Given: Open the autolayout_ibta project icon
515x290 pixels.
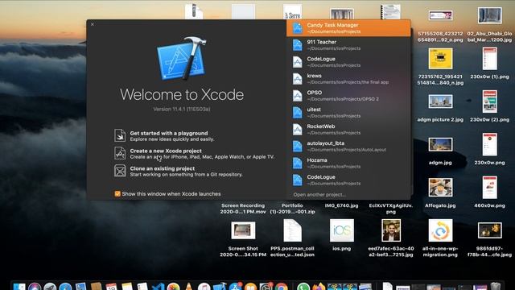Looking at the screenshot, I should 297,146.
